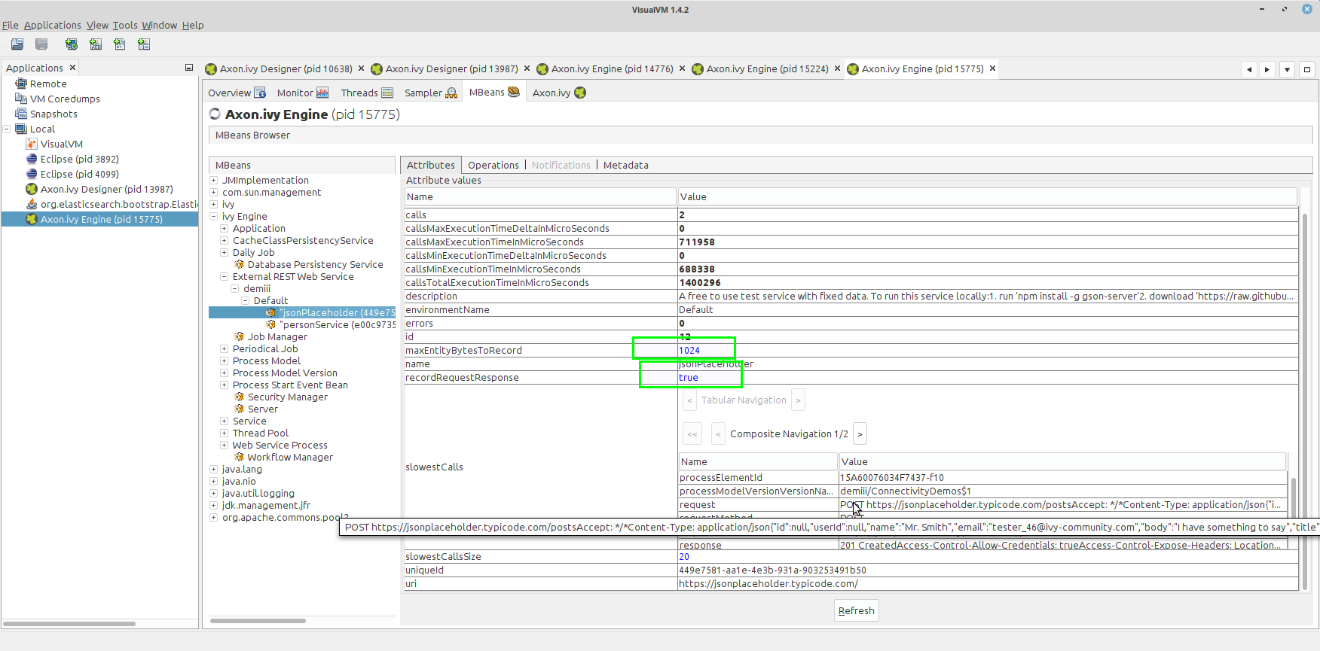This screenshot has width=1320, height=651.
Task: Click the org.elasticsearch.bootstrap Java icon
Action: (32, 204)
